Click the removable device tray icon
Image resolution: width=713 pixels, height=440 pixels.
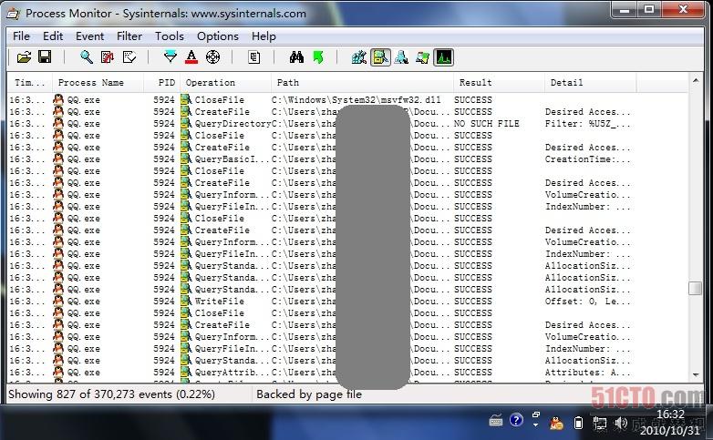click(578, 424)
